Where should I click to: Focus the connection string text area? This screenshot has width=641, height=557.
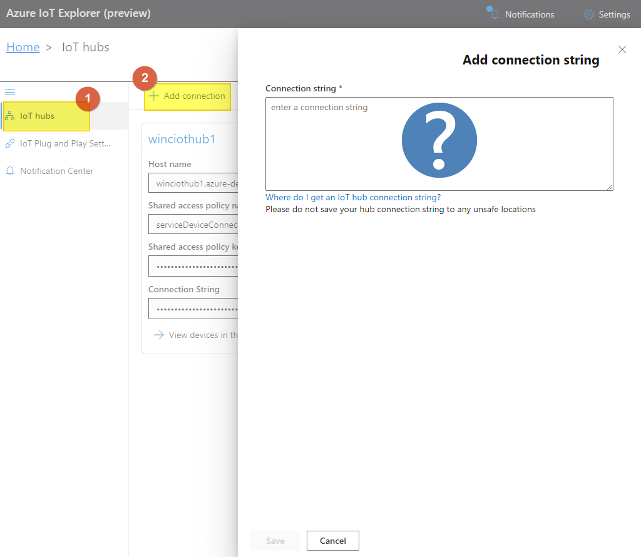[439, 144]
